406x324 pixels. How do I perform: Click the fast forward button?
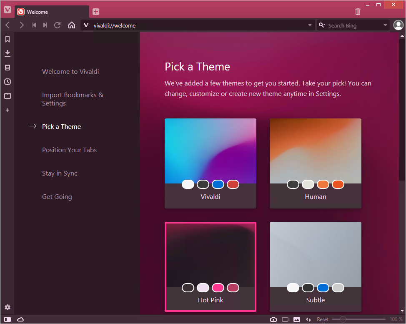click(45, 25)
